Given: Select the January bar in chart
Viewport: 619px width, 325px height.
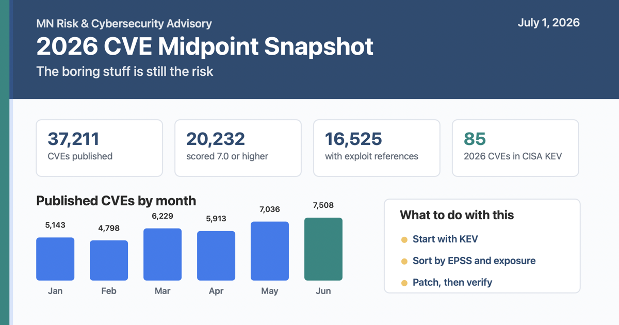Looking at the screenshot, I should [x=55, y=259].
